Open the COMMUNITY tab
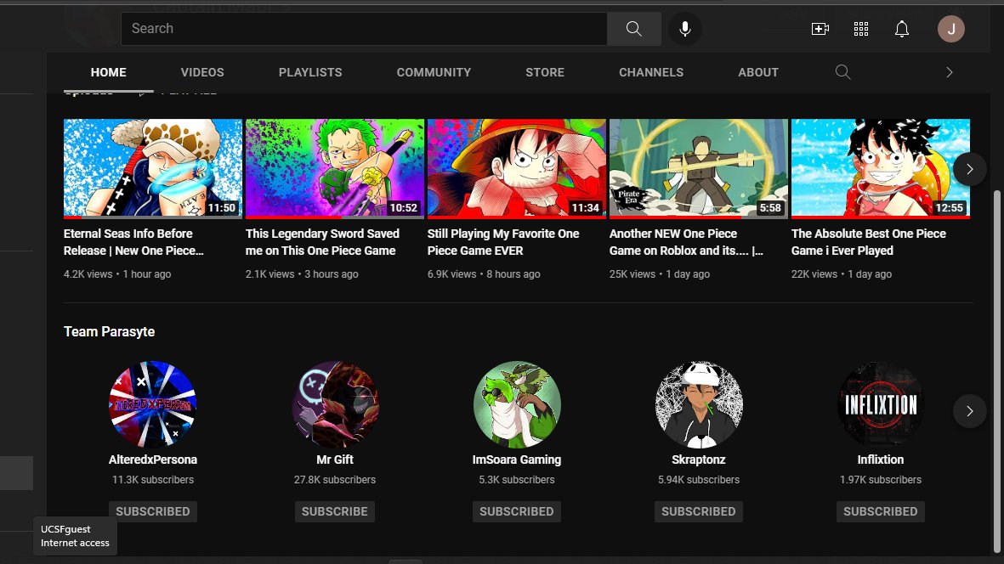 point(434,72)
